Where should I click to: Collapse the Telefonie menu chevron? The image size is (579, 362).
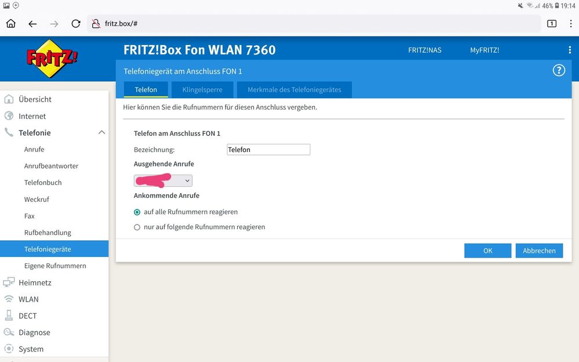click(102, 132)
